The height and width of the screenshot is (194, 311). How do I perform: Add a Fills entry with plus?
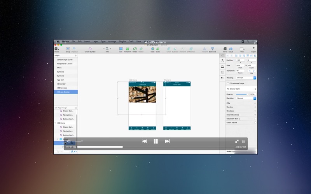point(255,103)
